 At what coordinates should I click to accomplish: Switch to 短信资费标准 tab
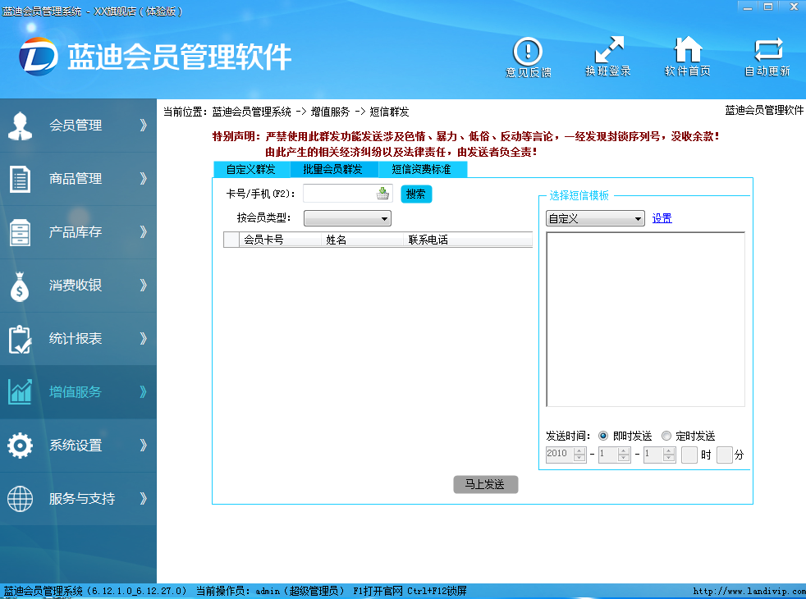(x=422, y=169)
